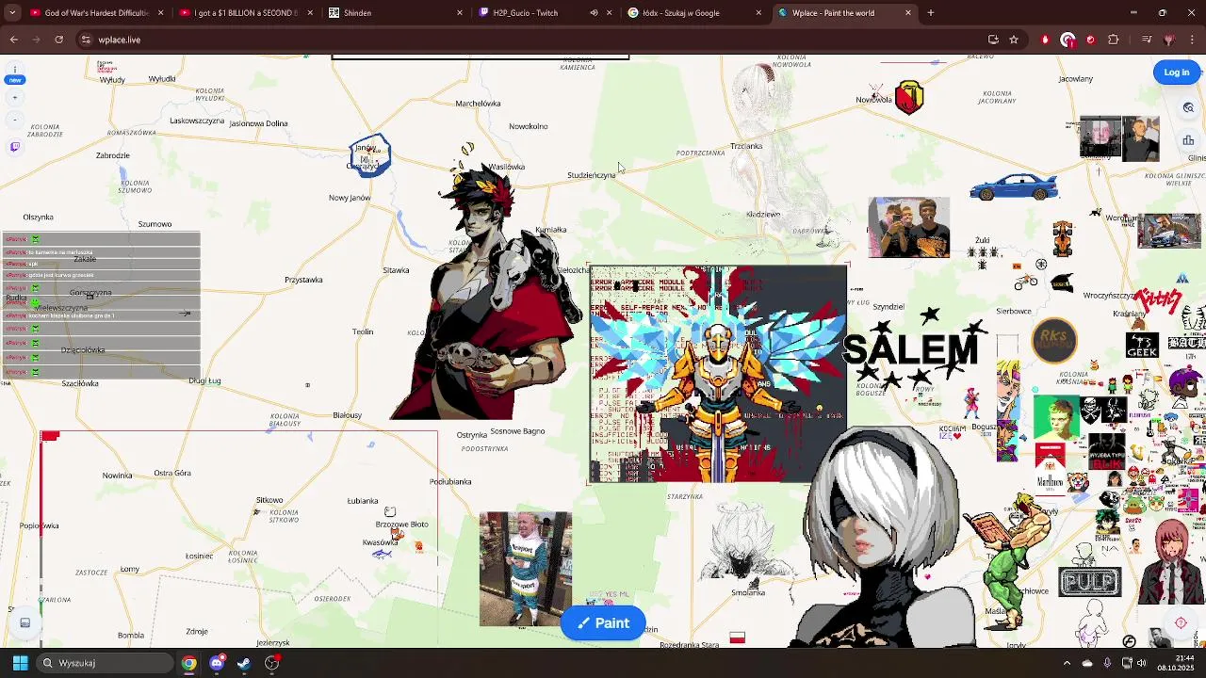Screen dimensions: 1206x678
Task: Click the Olszynka map label
Action: coord(38,218)
